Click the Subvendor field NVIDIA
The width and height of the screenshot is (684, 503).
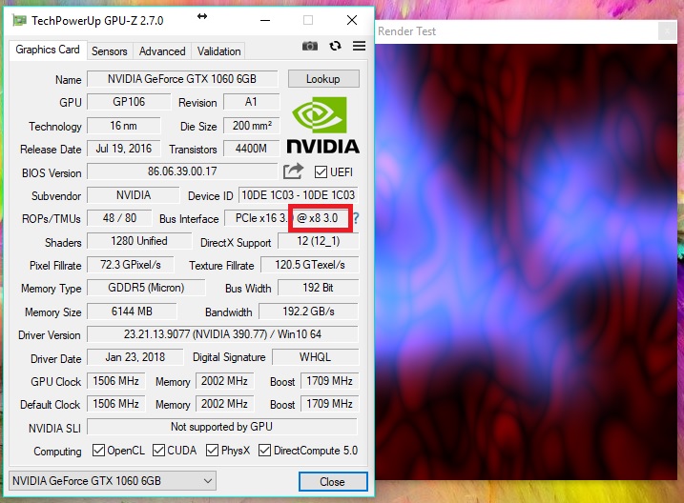click(x=133, y=194)
